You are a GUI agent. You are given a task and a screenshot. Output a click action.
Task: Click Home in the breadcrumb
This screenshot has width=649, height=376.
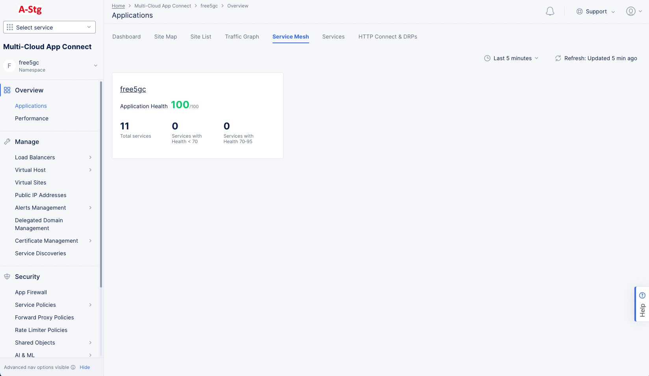coord(118,6)
